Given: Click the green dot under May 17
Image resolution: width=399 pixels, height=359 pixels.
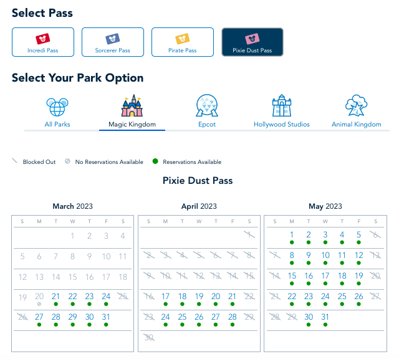Looking at the screenshot, I should coord(325,284).
